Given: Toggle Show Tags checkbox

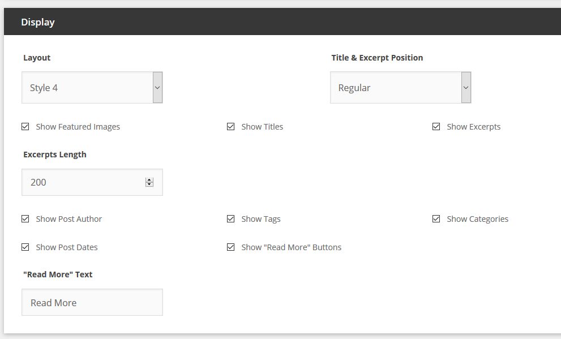Looking at the screenshot, I should point(231,219).
